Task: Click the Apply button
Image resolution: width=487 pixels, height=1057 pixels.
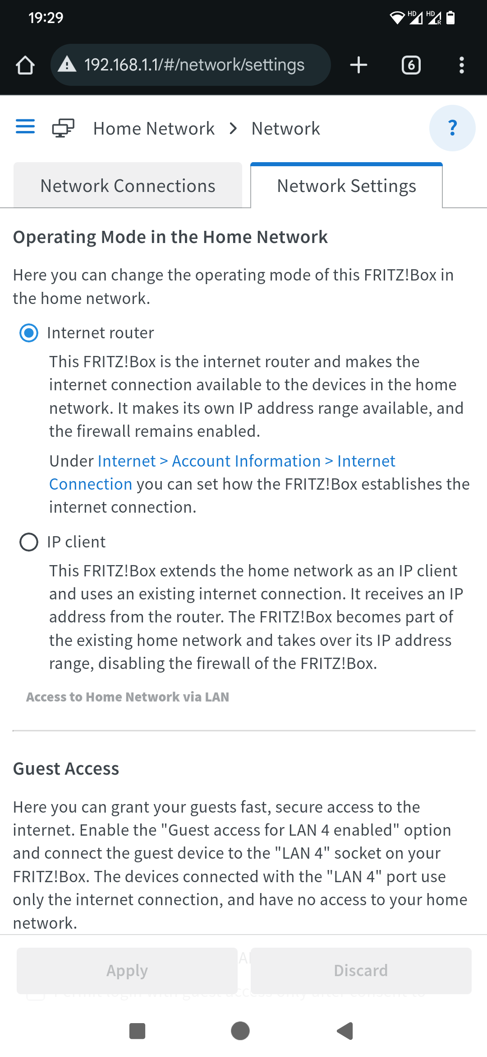Action: click(127, 971)
